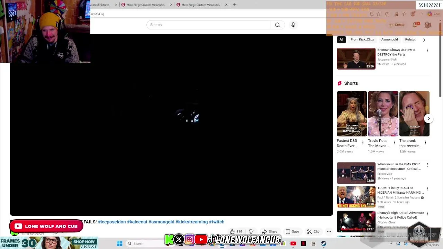Close the third Hero Forge tab

pos(226,4)
